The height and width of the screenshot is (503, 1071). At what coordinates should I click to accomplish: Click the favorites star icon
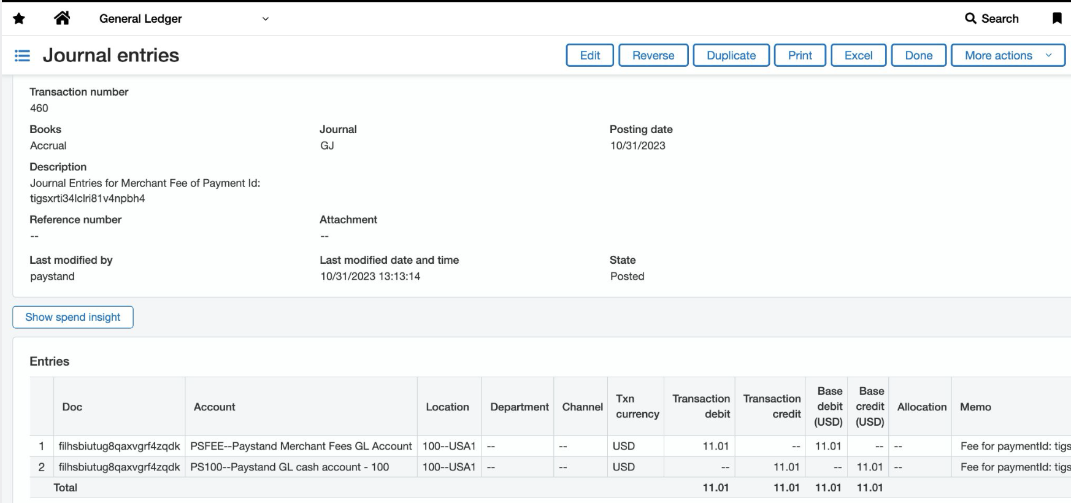19,19
